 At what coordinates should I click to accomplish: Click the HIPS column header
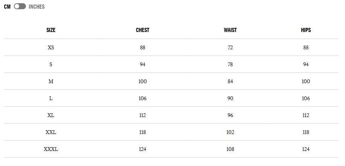(x=306, y=30)
